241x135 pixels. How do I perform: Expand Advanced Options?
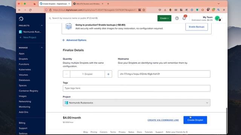point(75,40)
